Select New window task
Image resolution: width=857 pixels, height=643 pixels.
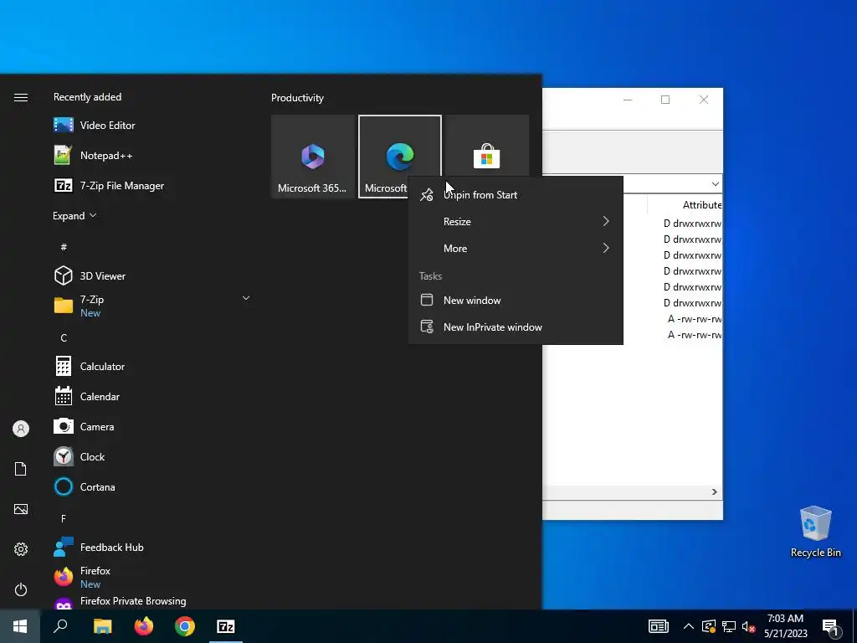tap(516, 301)
